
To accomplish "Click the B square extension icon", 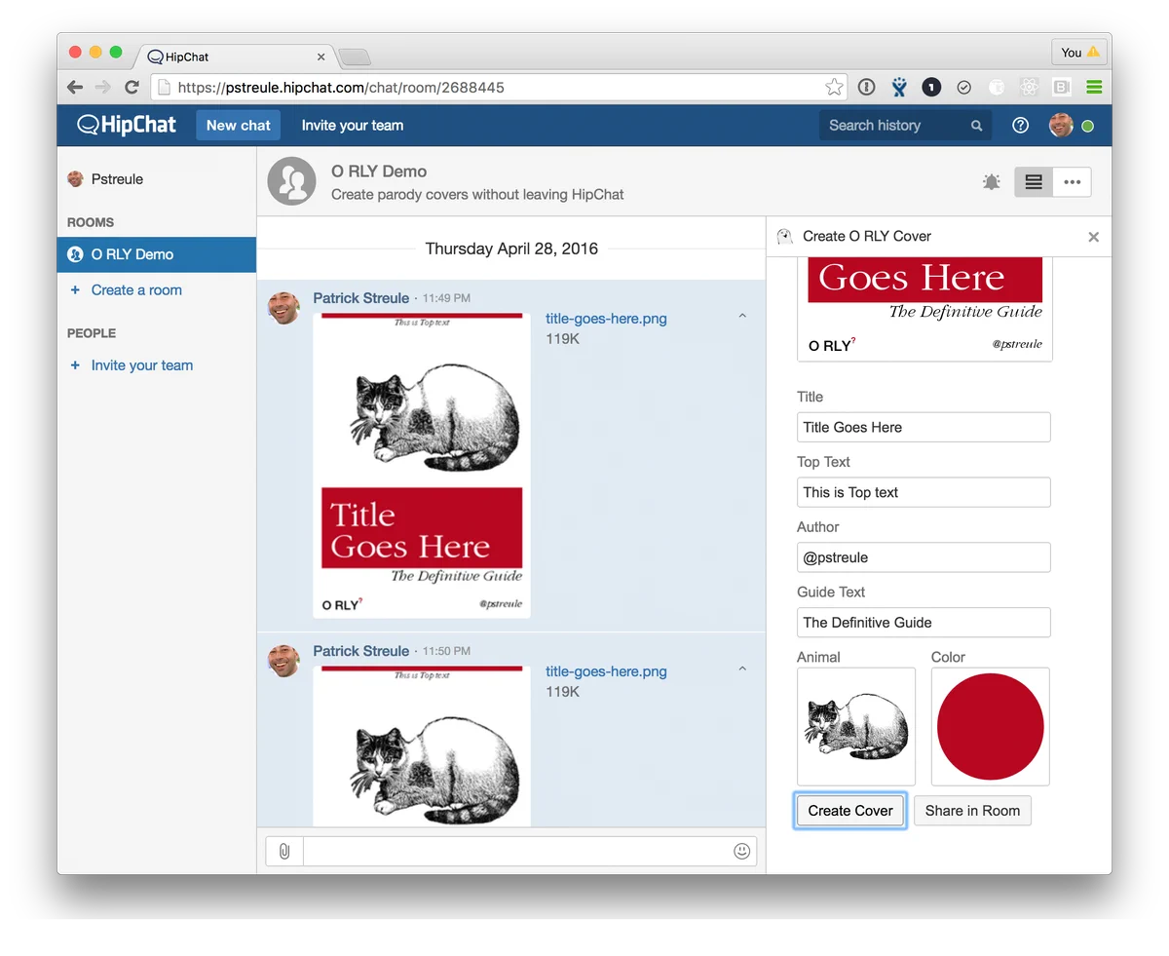I will tap(1061, 87).
